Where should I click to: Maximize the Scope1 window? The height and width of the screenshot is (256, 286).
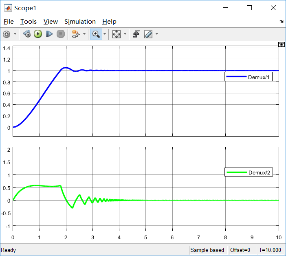(x=249, y=8)
